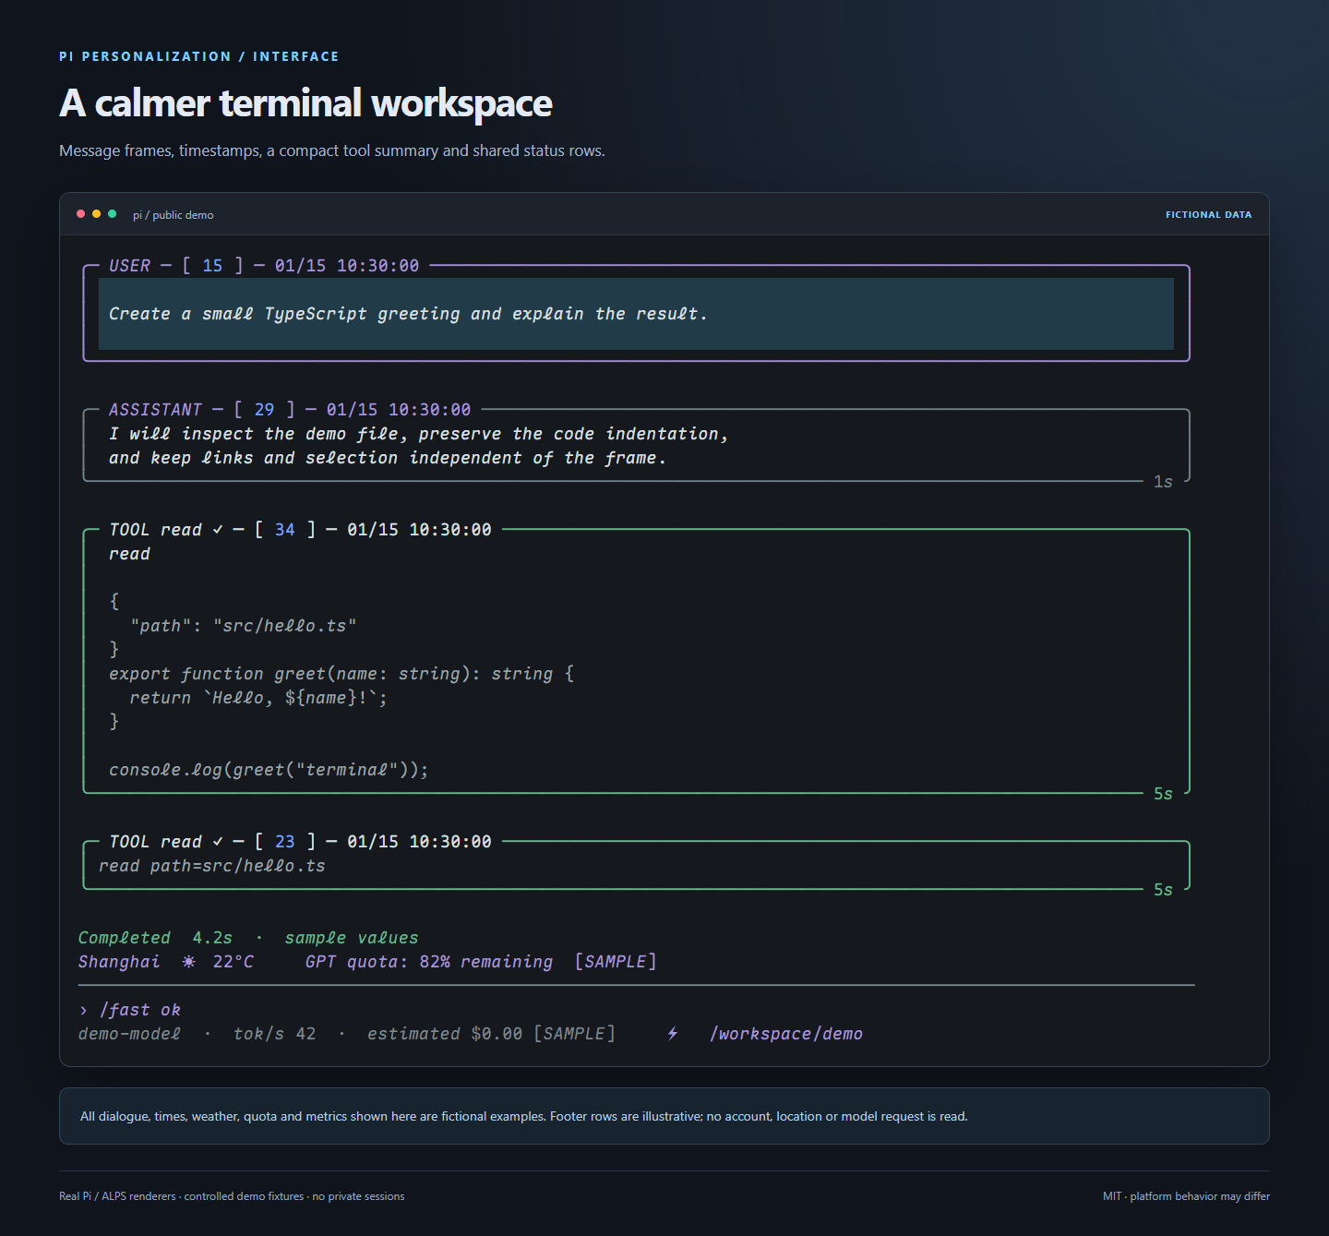
Task: Click "MIT · platform behavior may differ"
Action: [1186, 1196]
